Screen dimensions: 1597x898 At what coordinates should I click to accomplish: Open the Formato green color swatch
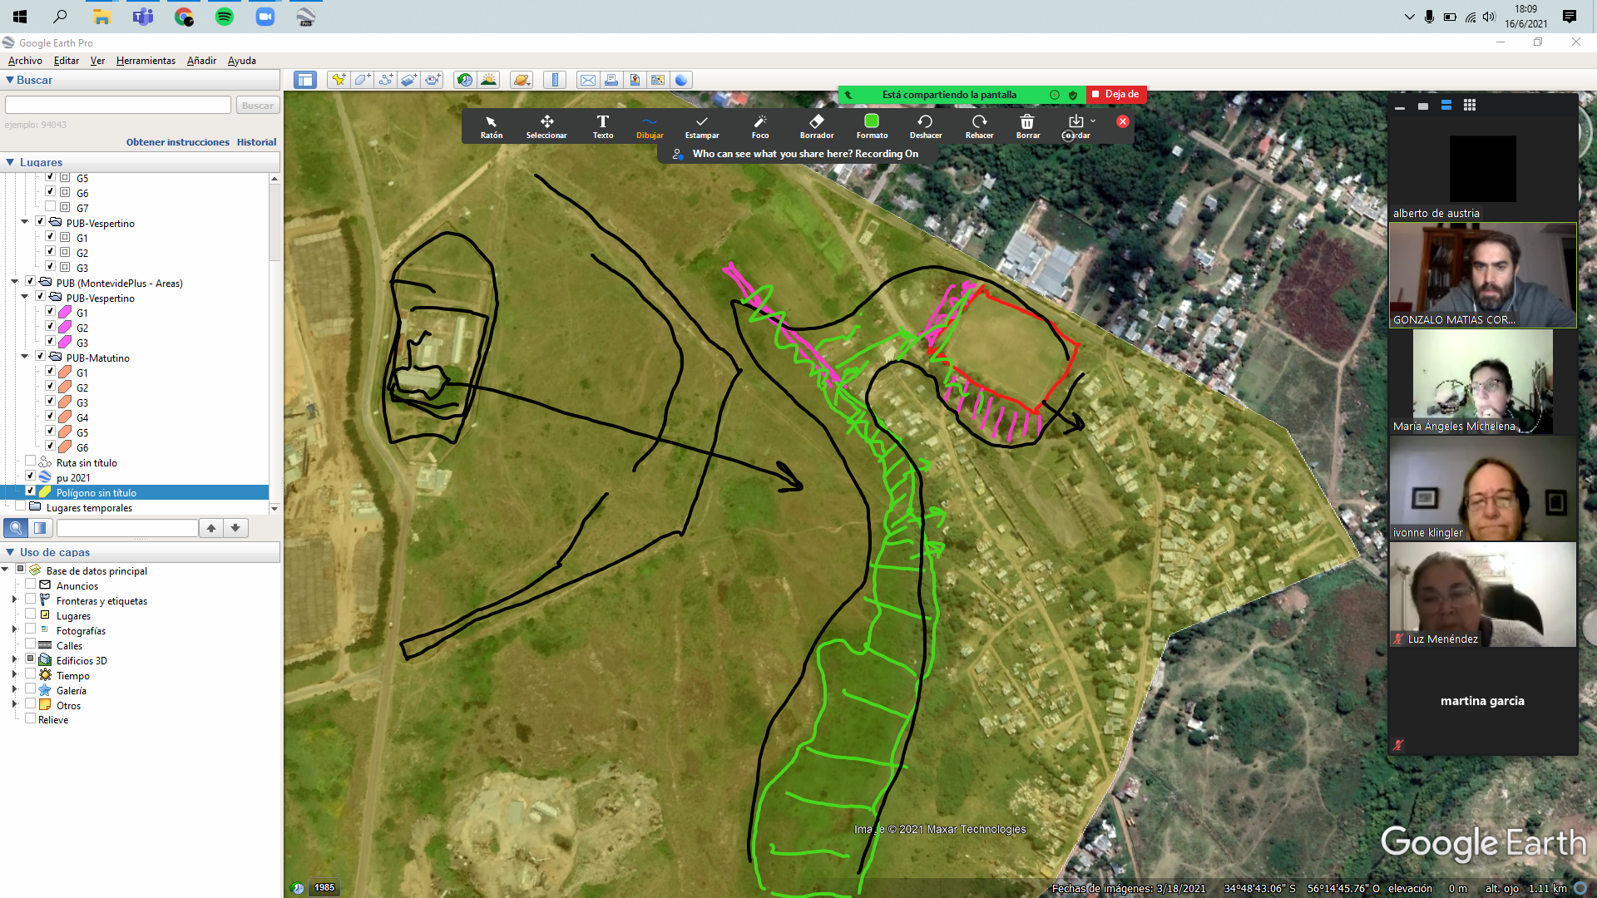tap(871, 122)
